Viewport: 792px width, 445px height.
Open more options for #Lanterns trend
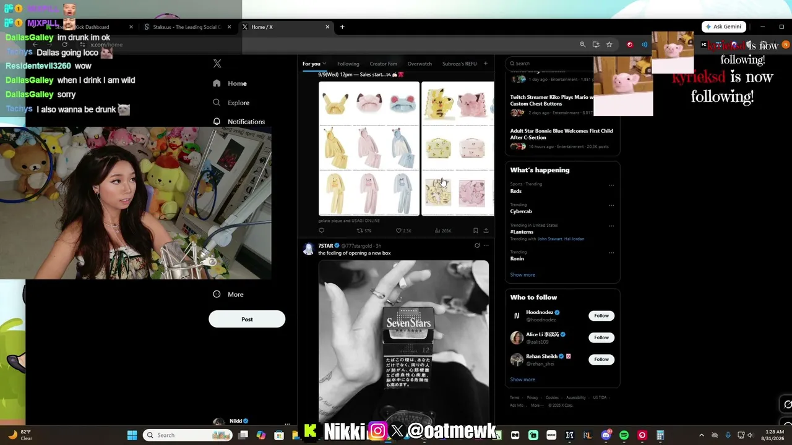pyautogui.click(x=611, y=226)
